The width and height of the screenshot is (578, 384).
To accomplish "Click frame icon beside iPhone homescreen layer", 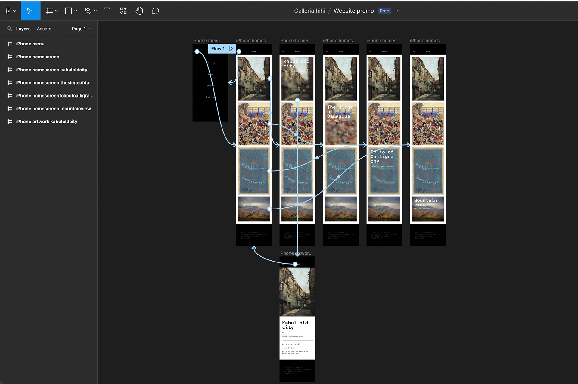I will [10, 57].
